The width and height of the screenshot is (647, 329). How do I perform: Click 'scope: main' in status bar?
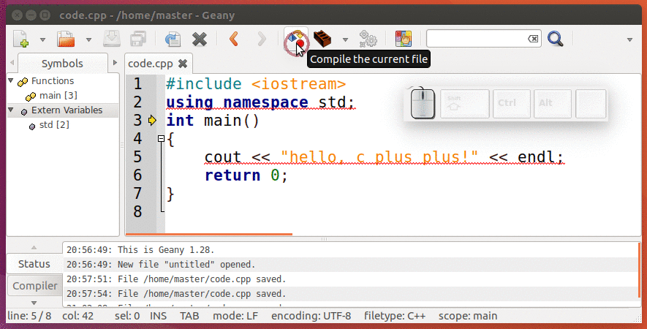click(x=468, y=316)
